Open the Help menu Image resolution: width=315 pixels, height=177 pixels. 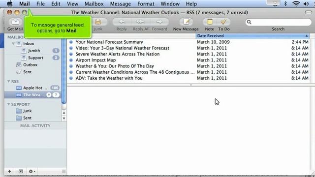191,3
